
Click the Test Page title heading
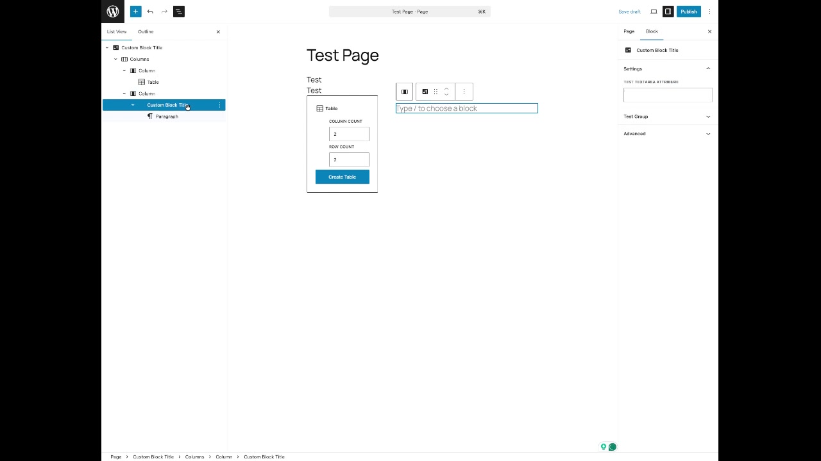point(343,55)
